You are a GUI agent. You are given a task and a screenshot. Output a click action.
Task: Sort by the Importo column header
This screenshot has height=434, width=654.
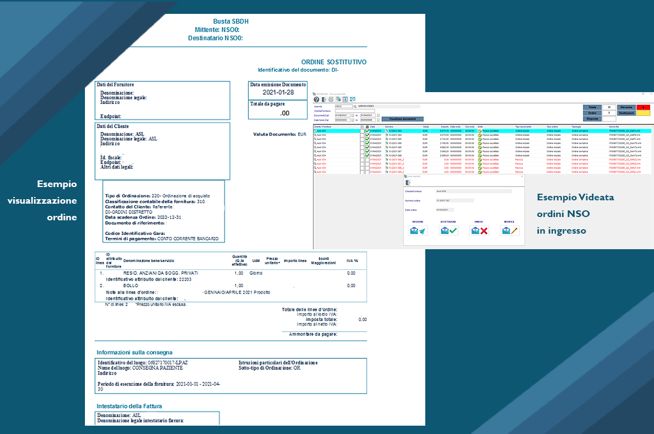click(444, 127)
